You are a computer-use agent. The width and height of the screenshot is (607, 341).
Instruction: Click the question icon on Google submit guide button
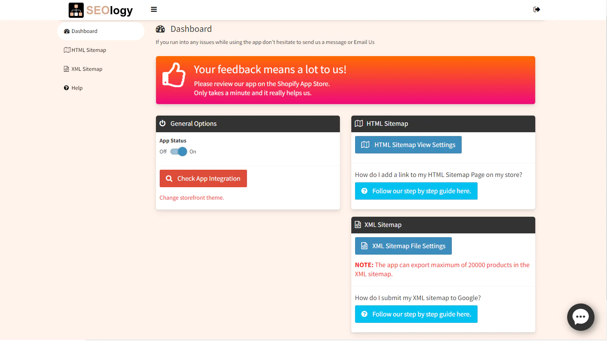click(x=364, y=314)
